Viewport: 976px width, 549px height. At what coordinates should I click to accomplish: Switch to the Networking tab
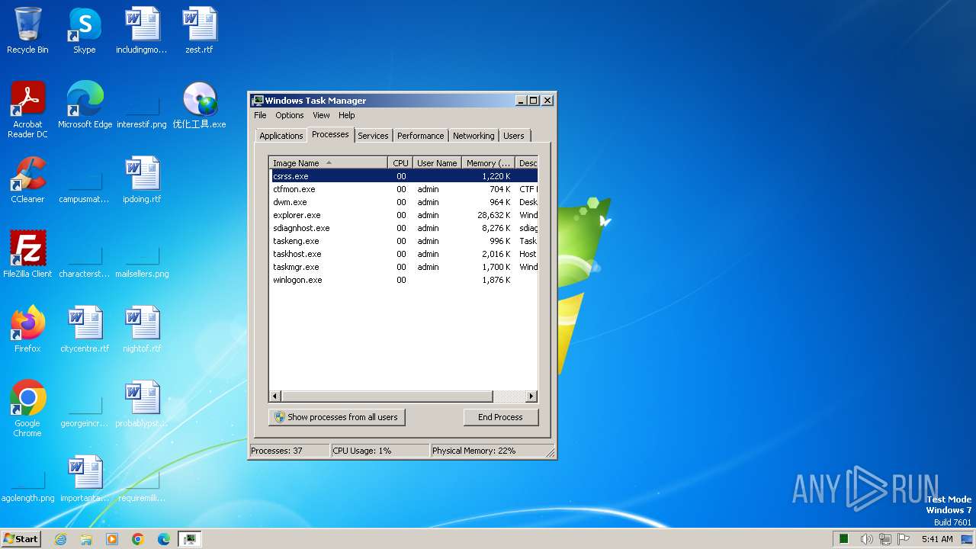coord(474,136)
